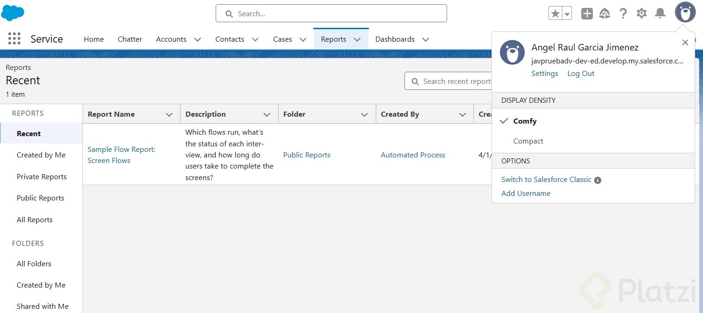Open the Trailhead guidance icon
This screenshot has width=703, height=313.
tap(604, 13)
